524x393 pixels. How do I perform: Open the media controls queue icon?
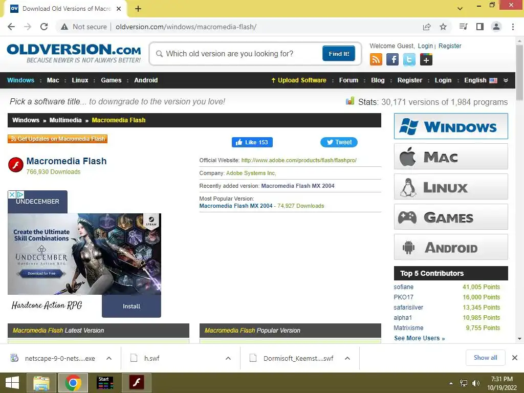click(x=464, y=27)
